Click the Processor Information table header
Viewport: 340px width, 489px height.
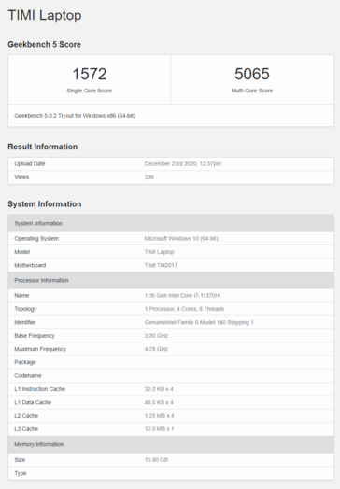click(x=171, y=280)
